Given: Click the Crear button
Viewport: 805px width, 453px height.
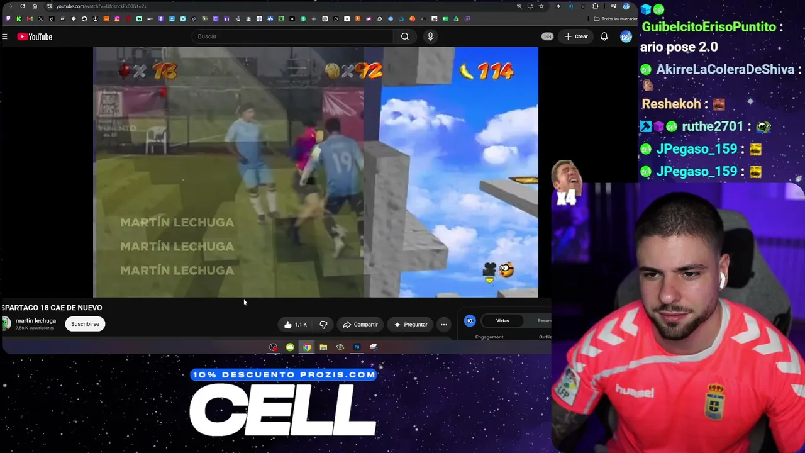Looking at the screenshot, I should pos(576,36).
